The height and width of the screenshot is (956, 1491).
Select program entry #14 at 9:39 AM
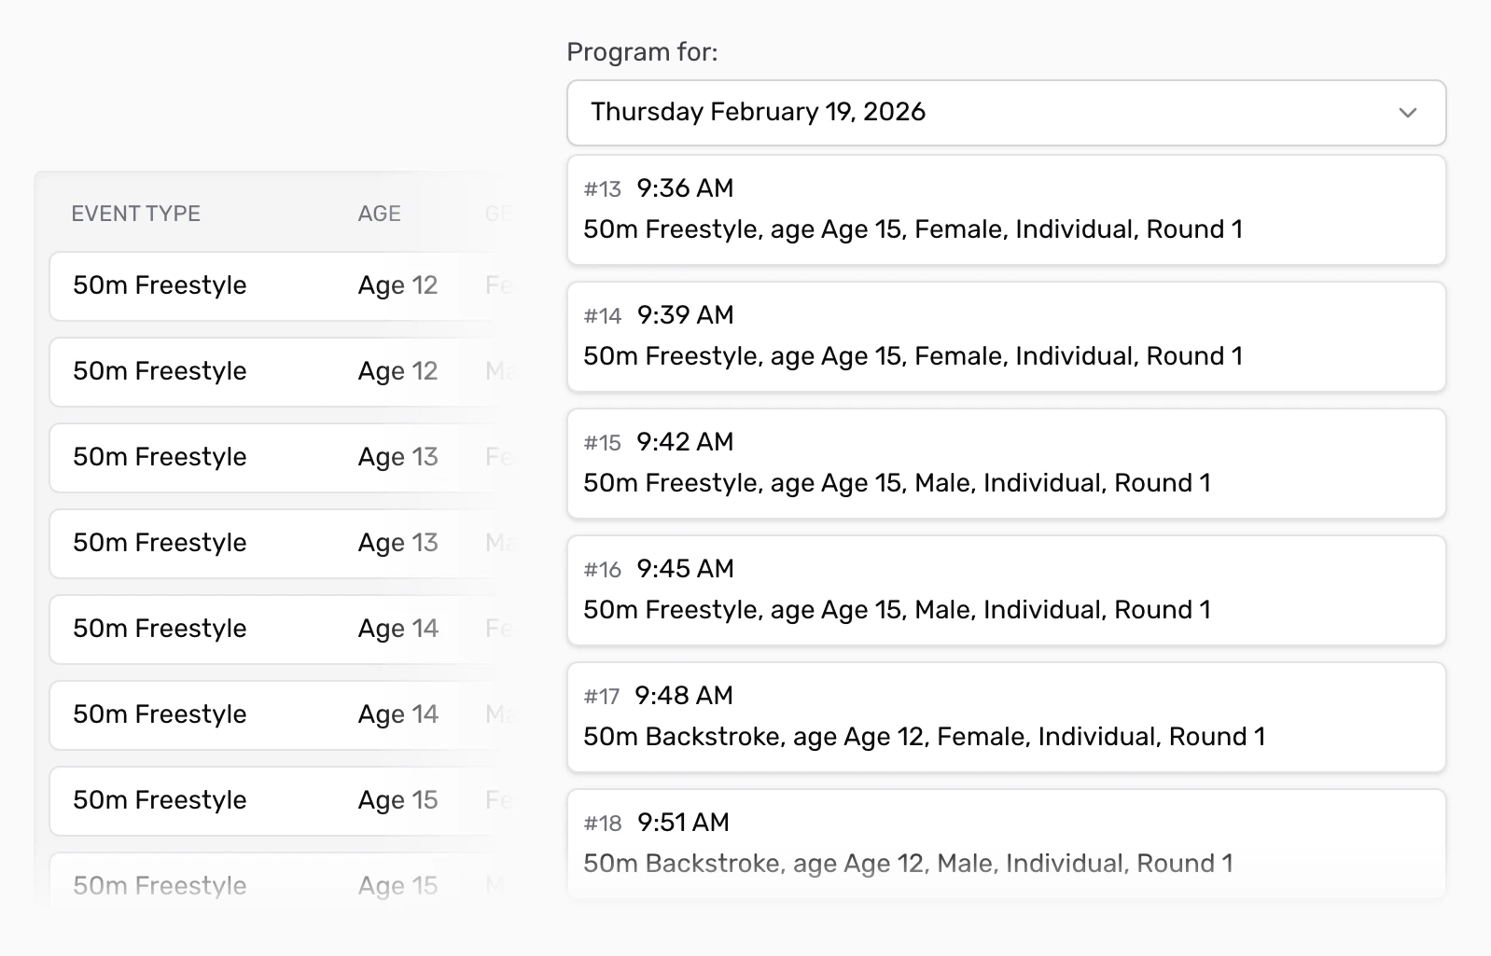pyautogui.click(x=1006, y=337)
